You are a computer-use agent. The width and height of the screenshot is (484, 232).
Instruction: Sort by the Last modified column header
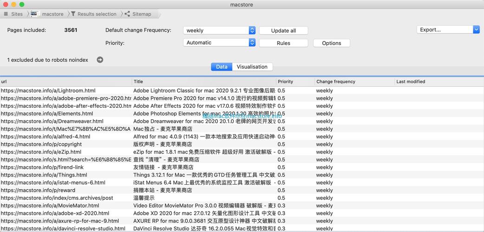coord(439,82)
